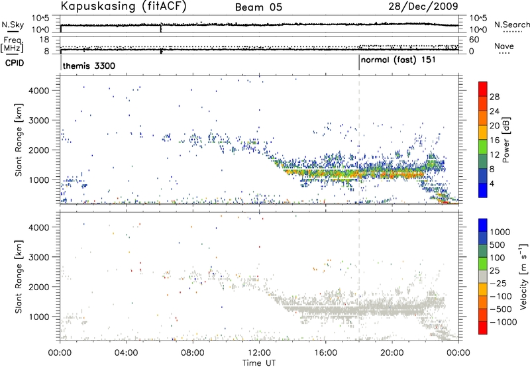Pick the light green Velocity segment above 25

(x=483, y=264)
